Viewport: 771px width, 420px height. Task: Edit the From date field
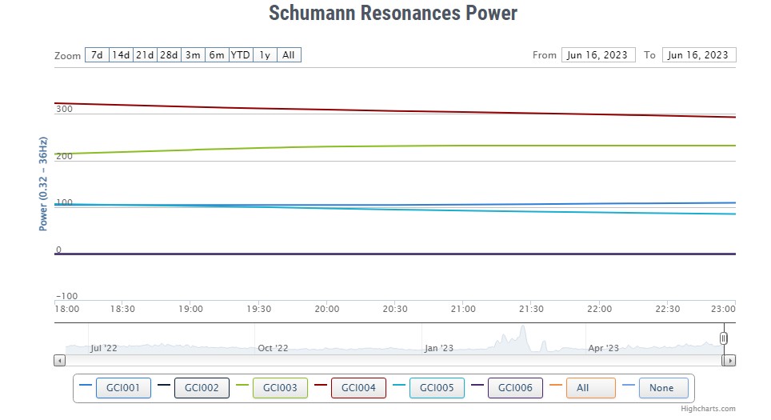coord(598,55)
